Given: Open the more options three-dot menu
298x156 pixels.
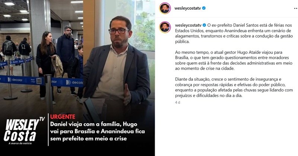Looking at the screenshot, I should pos(296,8).
